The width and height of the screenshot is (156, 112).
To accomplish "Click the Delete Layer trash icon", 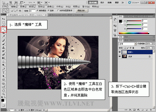I will coord(151,110).
